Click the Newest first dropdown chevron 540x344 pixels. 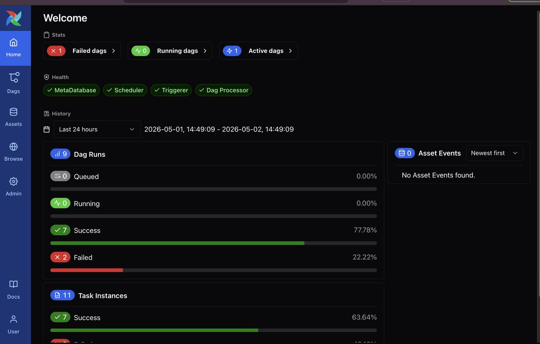[515, 153]
